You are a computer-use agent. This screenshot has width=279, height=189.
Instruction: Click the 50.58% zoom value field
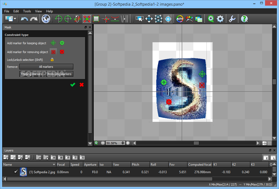113,143
